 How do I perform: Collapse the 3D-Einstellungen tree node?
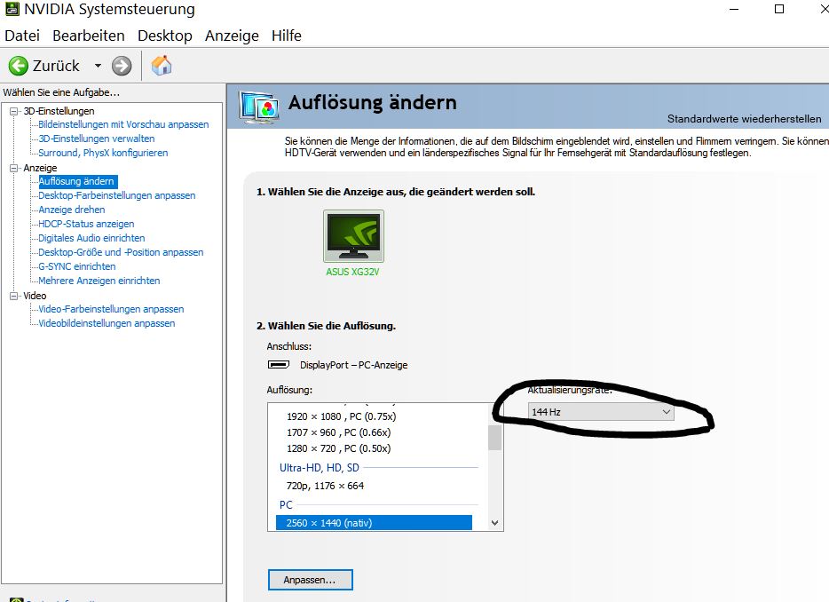[x=13, y=111]
